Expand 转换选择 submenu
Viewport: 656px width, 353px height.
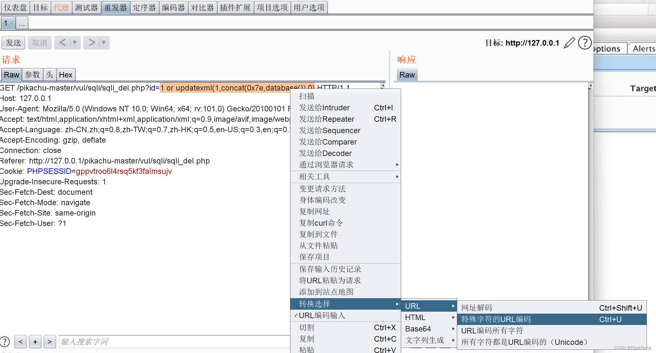(345, 304)
